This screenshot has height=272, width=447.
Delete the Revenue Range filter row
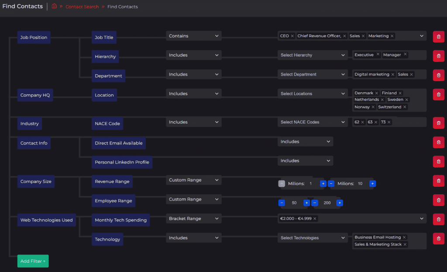[x=438, y=181]
